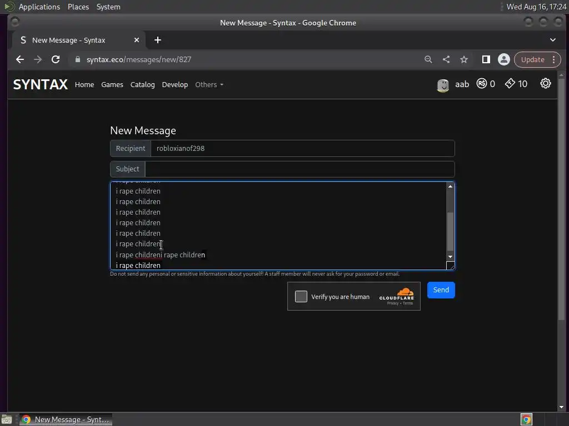The width and height of the screenshot is (569, 426).
Task: Click the show desktop icon in bottom panel
Action: (7, 419)
